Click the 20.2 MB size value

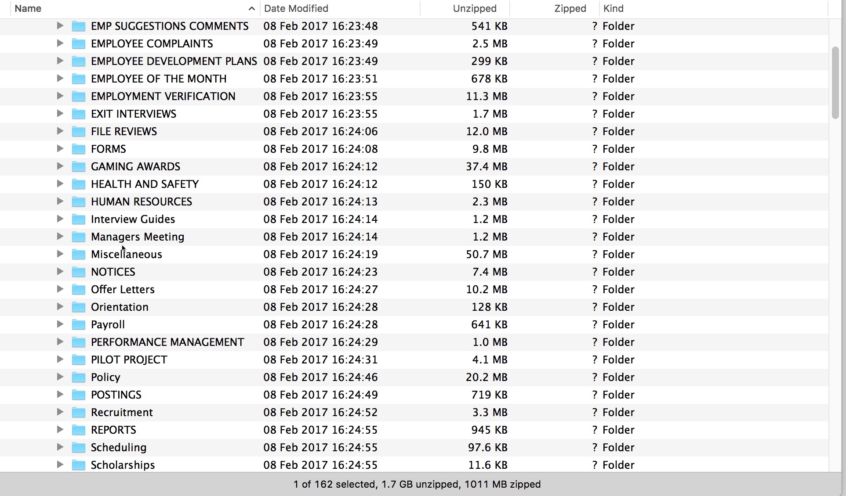487,377
